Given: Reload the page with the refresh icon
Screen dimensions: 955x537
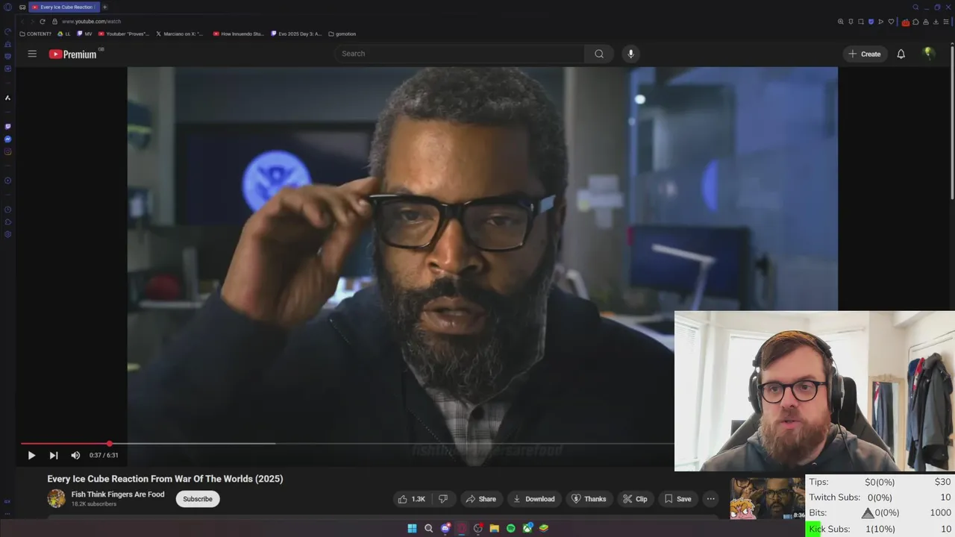Looking at the screenshot, I should [x=43, y=22].
